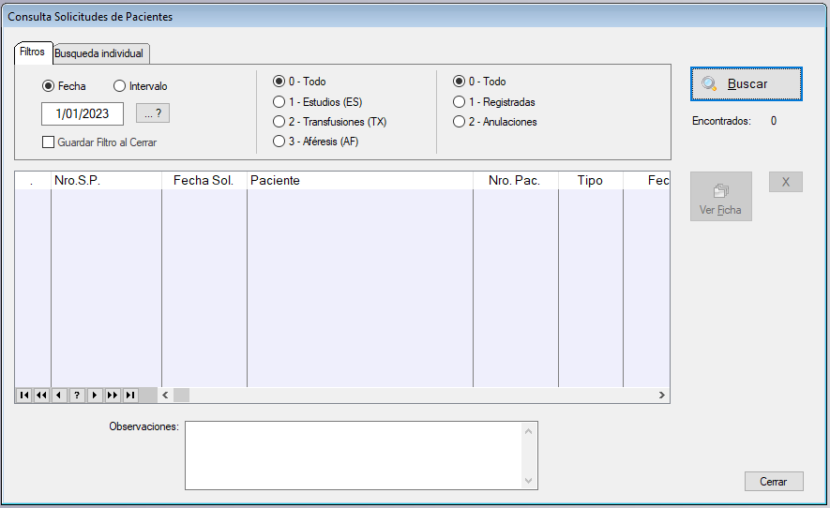Go back one page of records
The width and height of the screenshot is (830, 508).
click(x=41, y=396)
